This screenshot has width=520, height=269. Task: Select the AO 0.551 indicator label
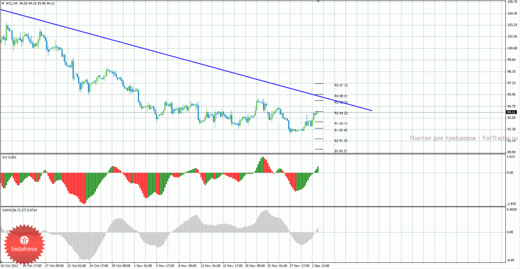(x=9, y=157)
